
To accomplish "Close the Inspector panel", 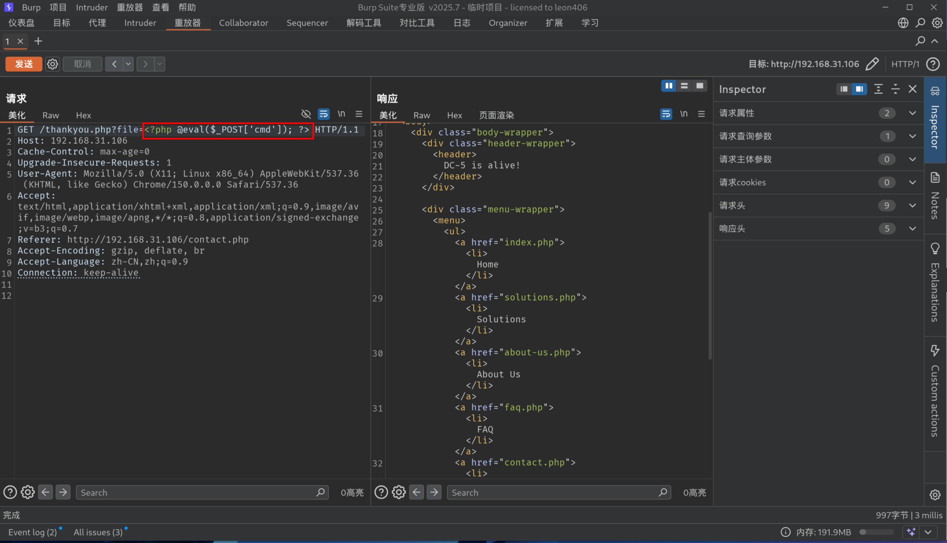I will [912, 89].
